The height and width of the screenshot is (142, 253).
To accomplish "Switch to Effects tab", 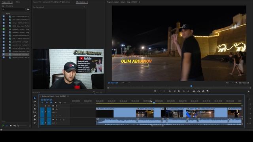I will tap(18, 2).
